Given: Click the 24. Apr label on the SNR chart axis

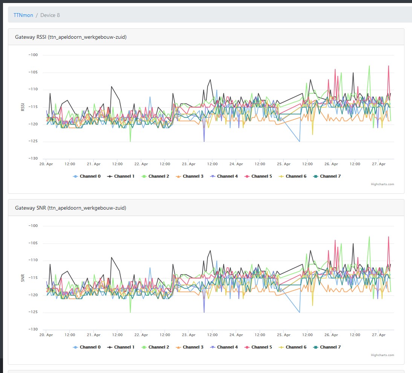Looking at the screenshot, I should [x=236, y=335].
